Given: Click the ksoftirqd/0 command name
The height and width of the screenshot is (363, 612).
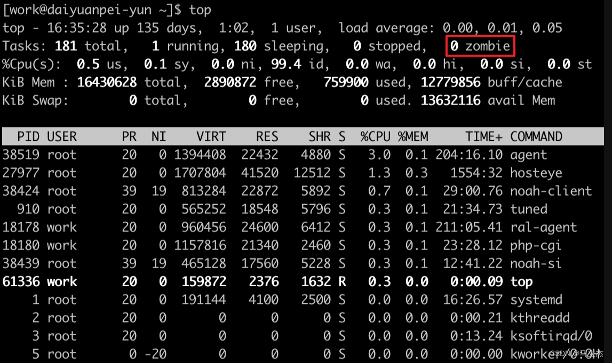Looking at the screenshot, I should pos(551,336).
